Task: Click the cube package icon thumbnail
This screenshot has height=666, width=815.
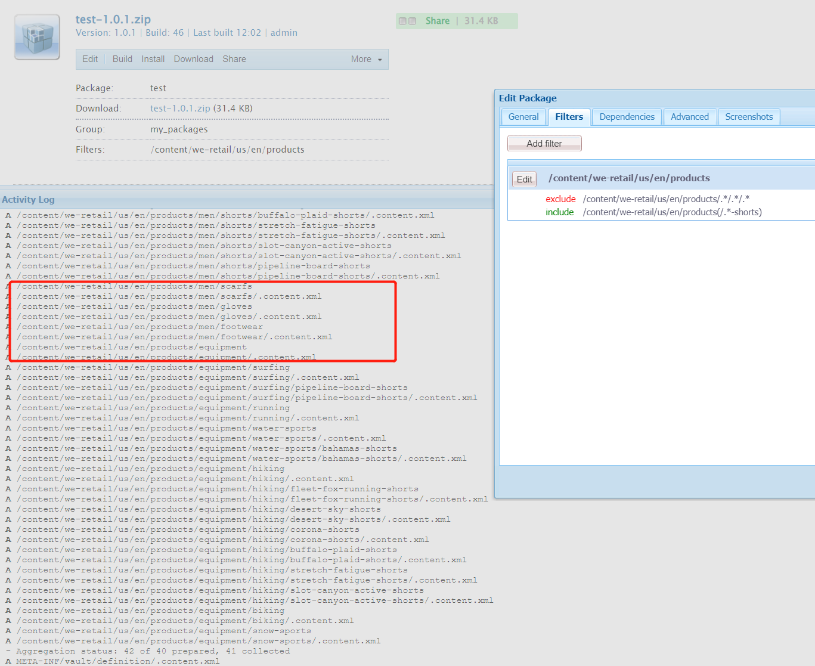Action: [36, 37]
